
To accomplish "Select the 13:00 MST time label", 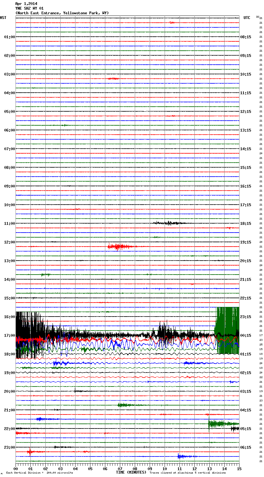I will [x=10, y=261].
